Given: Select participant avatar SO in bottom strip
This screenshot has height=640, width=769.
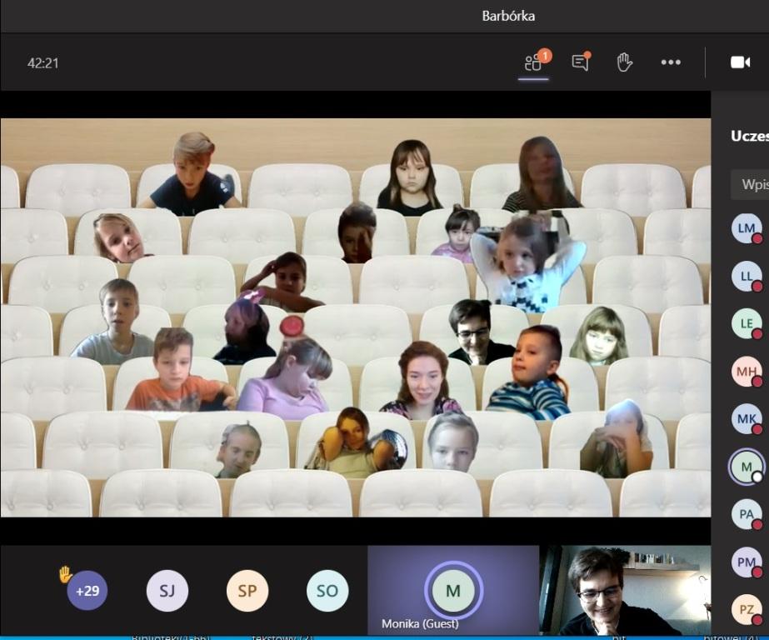Looking at the screenshot, I should [327, 591].
